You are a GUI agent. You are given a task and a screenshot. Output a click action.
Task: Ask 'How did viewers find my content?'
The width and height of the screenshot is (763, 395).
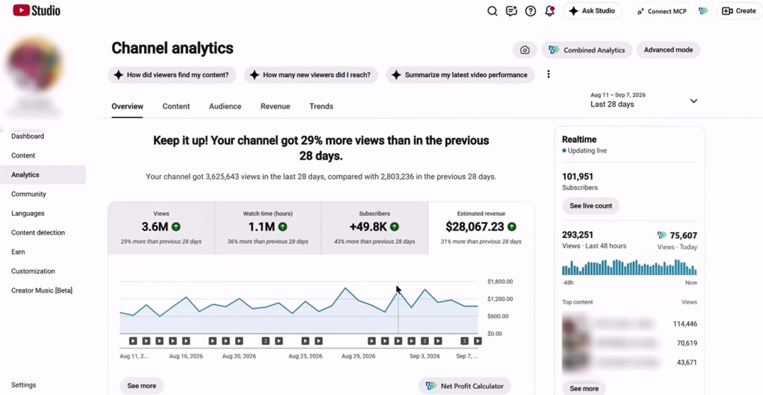click(172, 75)
